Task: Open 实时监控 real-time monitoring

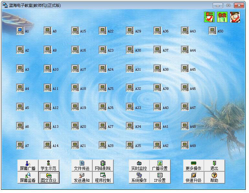Action: click(139, 165)
